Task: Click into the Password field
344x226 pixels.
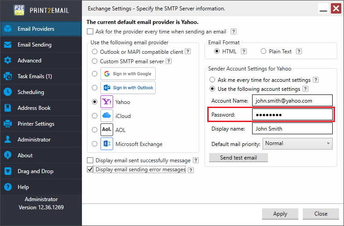Action: click(x=292, y=115)
